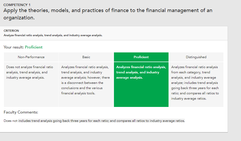Click 'financial analysis tools.' in Basic cell
241x141 pixels.
click(x=78, y=93)
